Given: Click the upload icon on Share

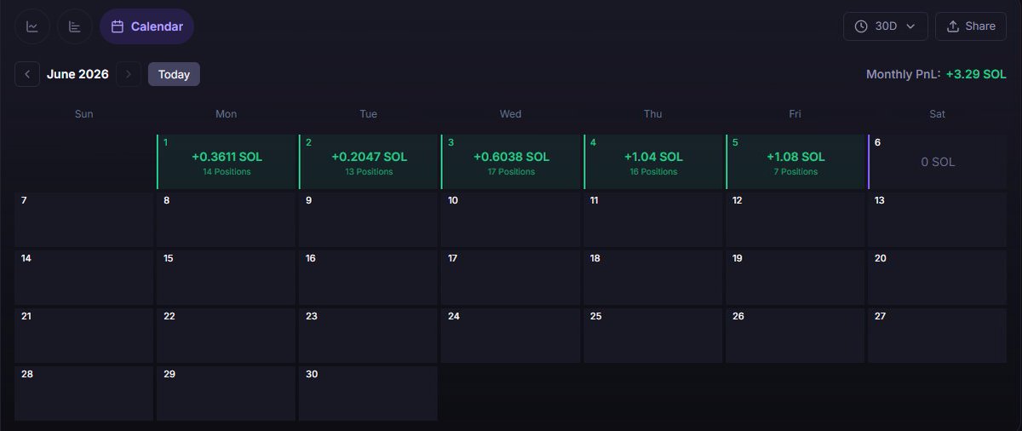Looking at the screenshot, I should (953, 26).
